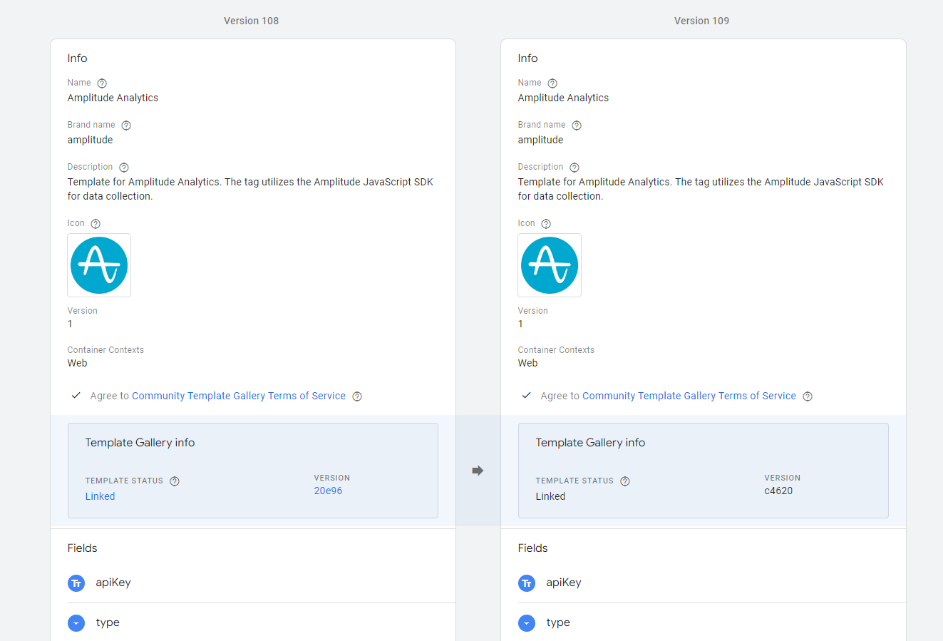The width and height of the screenshot is (943, 641).
Task: Click the Linked status link in Version 108
Action: coord(100,496)
